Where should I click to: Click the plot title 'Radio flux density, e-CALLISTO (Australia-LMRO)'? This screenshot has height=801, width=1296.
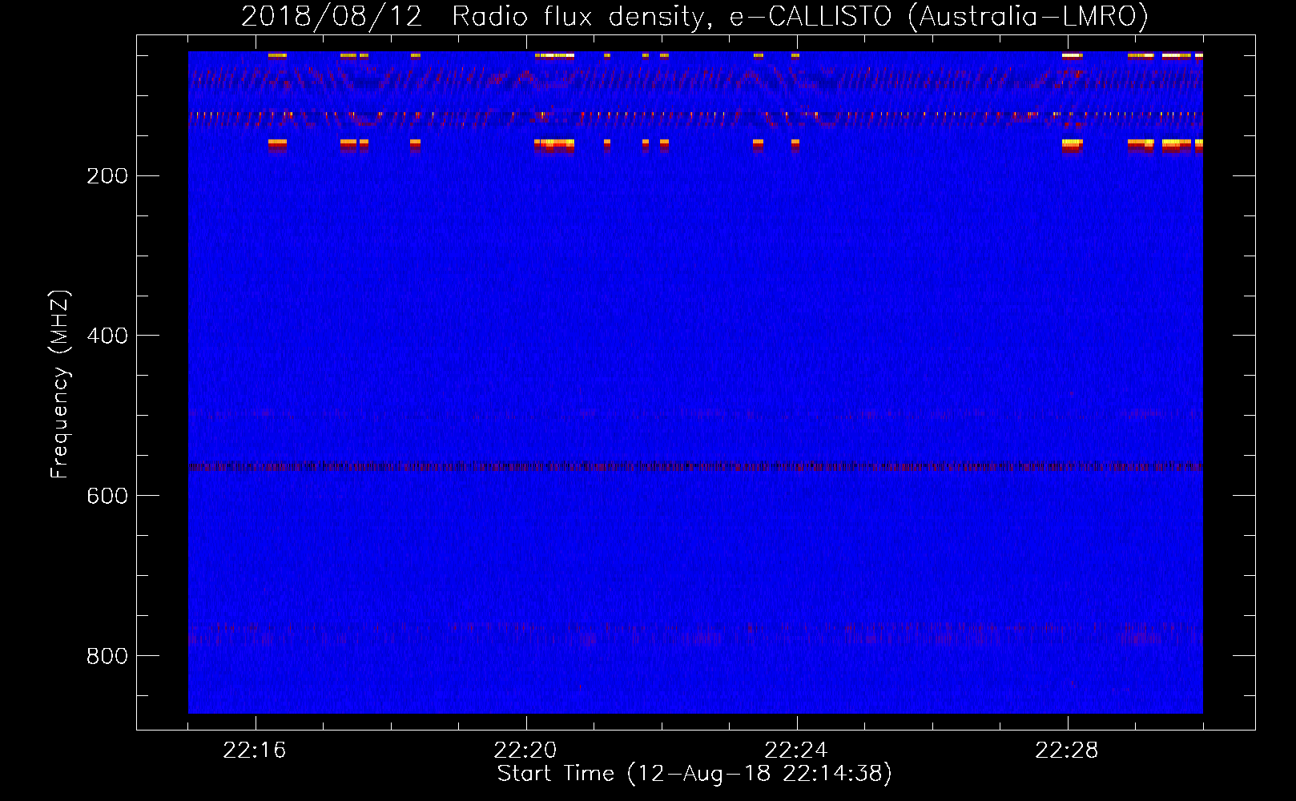click(800, 16)
